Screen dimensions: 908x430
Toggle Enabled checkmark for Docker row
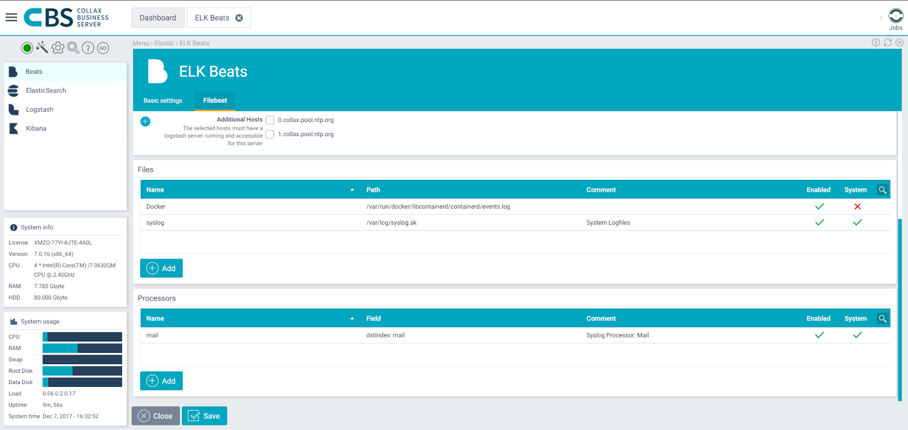(x=819, y=206)
